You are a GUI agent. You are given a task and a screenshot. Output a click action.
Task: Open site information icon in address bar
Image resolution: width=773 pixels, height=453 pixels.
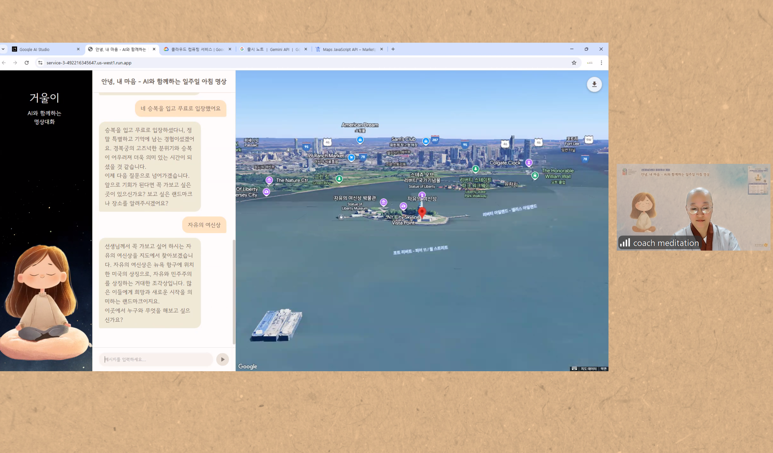40,63
